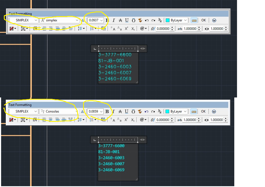The image size is (265, 187).
Task: Open the @ Symbol dropdown in simplex-font toolbar
Action: pos(143,28)
